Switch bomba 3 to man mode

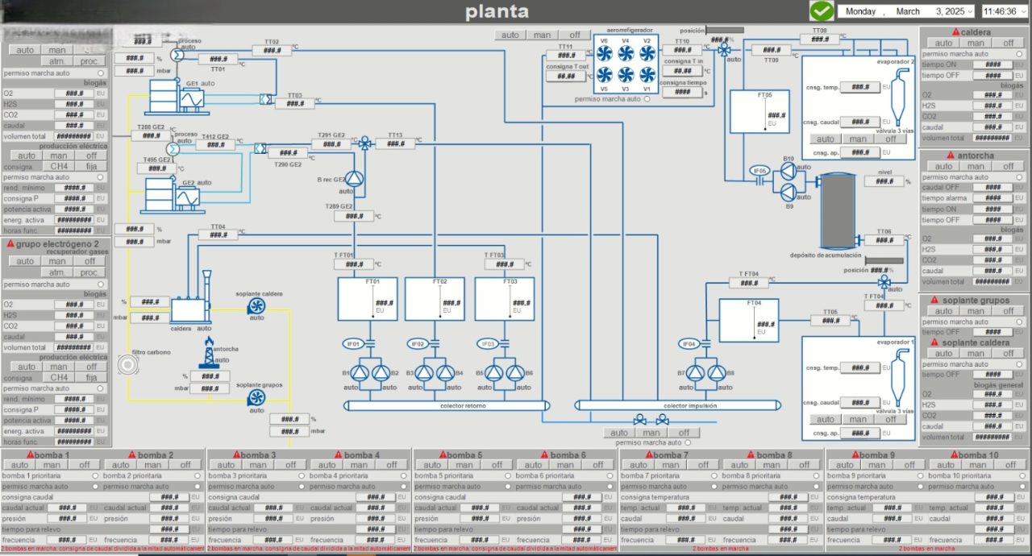(x=258, y=465)
